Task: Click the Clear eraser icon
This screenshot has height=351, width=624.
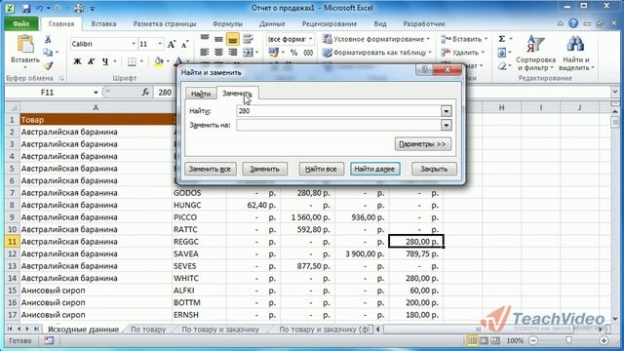Action: coord(502,65)
